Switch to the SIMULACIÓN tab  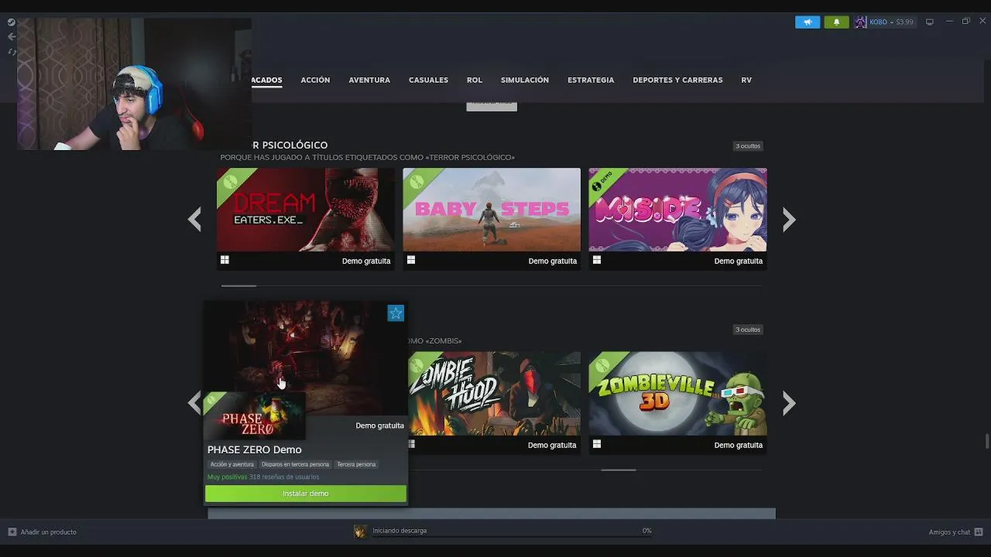(525, 80)
